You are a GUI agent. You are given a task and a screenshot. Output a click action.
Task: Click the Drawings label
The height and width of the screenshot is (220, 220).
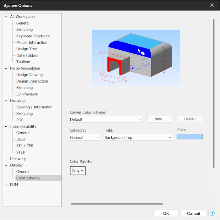pos(18,101)
